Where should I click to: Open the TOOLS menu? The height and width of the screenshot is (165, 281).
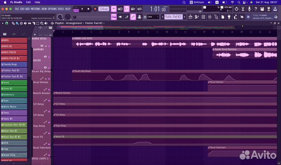(61, 9)
